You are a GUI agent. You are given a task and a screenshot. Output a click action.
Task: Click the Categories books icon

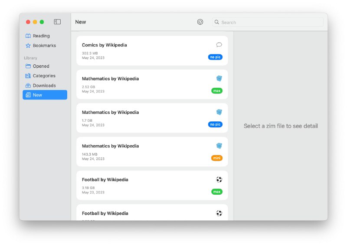28,76
